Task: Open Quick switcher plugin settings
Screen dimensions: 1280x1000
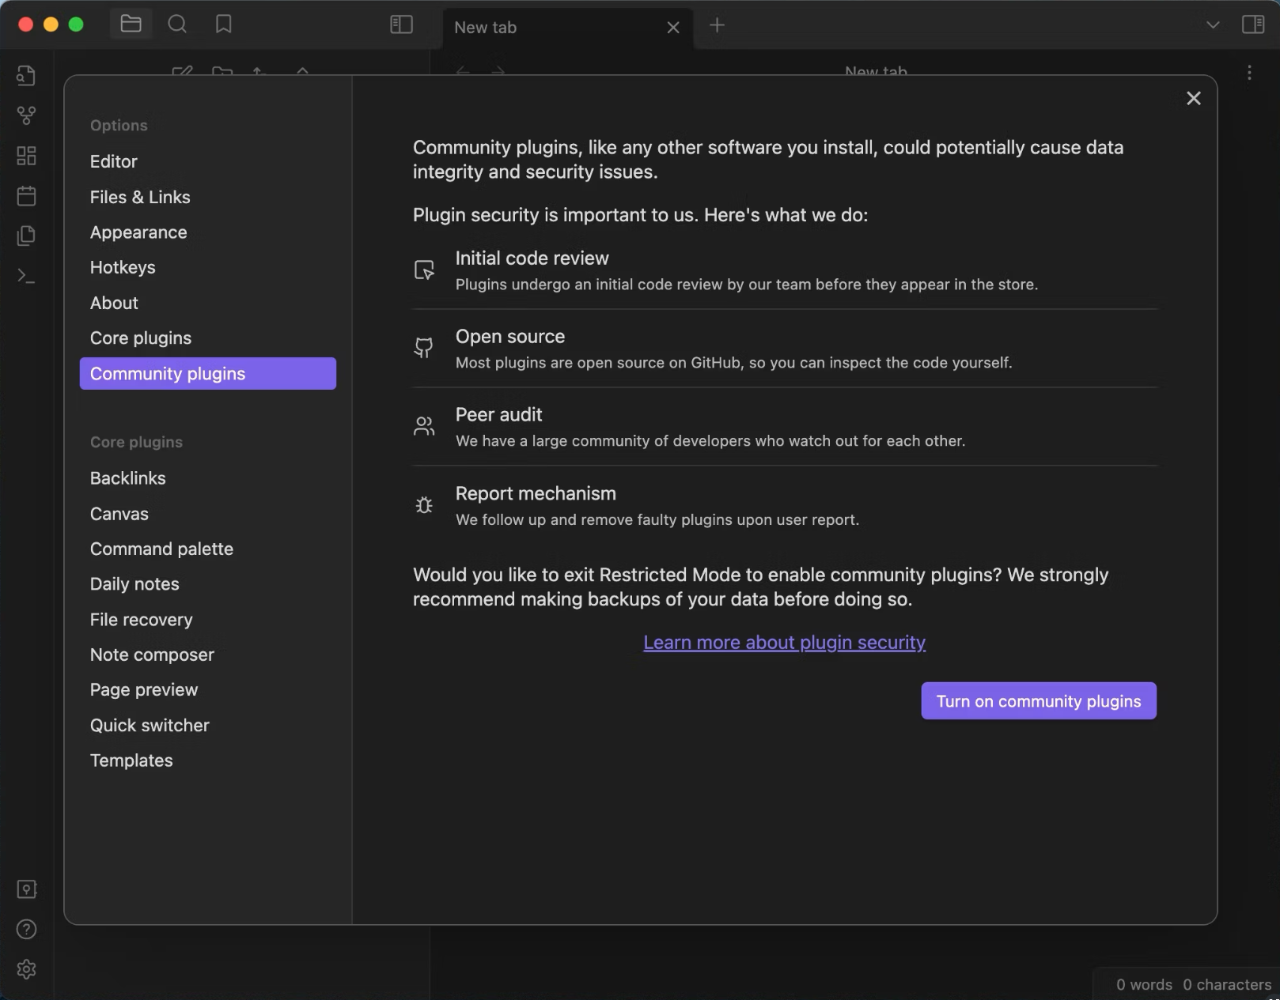Action: coord(208,725)
